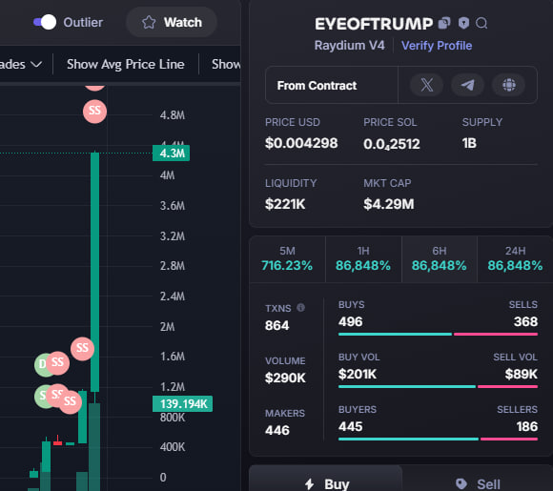Expand the trades dropdown chevron

coord(36,64)
